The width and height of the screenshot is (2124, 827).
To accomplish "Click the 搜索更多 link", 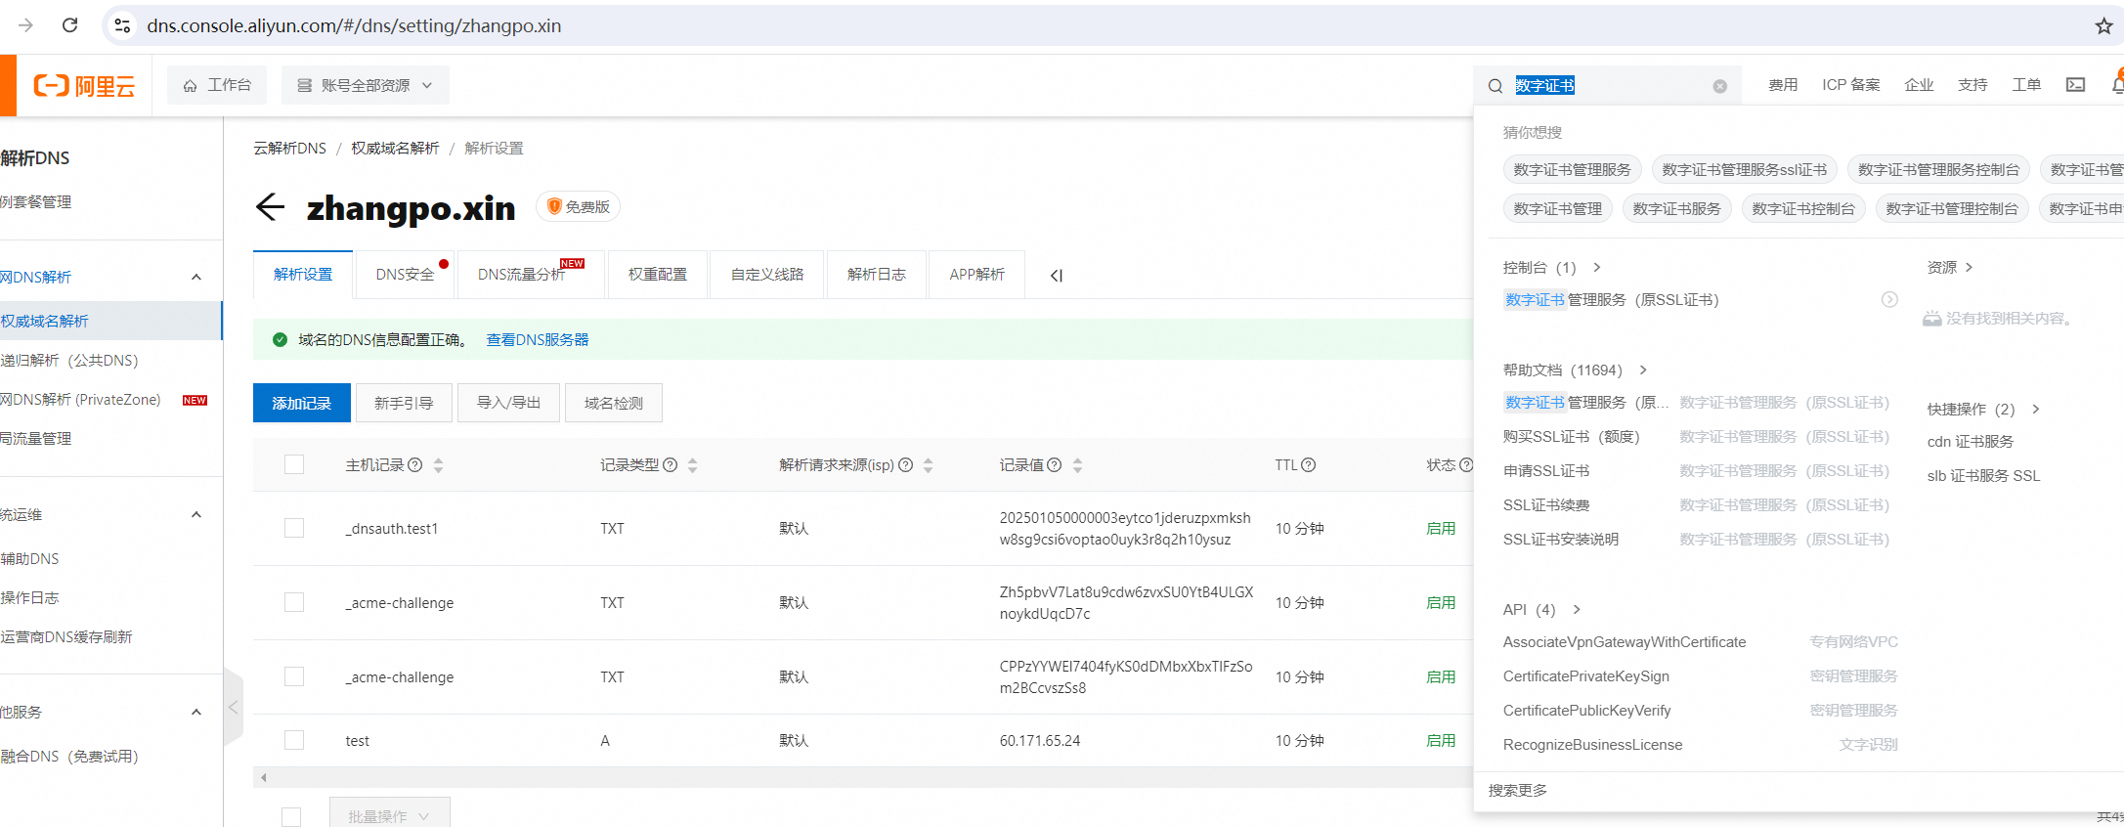I will pyautogui.click(x=1518, y=791).
